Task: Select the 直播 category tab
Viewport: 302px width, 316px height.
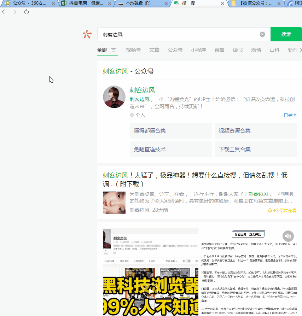Action: tap(219, 50)
